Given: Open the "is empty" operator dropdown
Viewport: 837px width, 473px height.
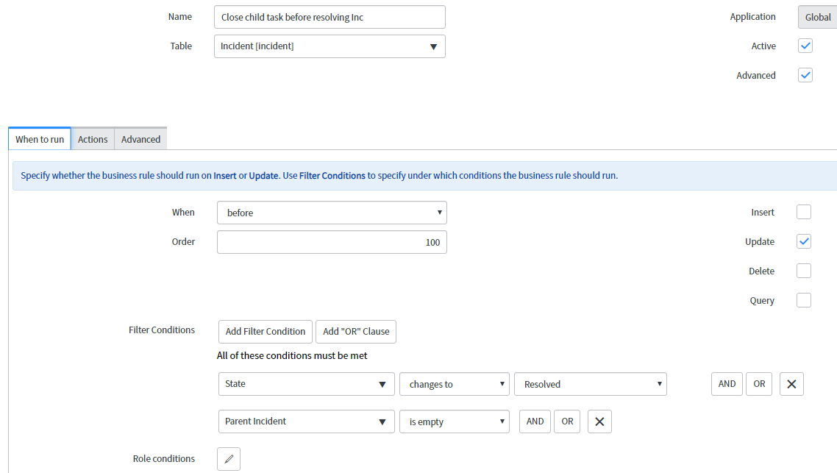Looking at the screenshot, I should point(454,421).
